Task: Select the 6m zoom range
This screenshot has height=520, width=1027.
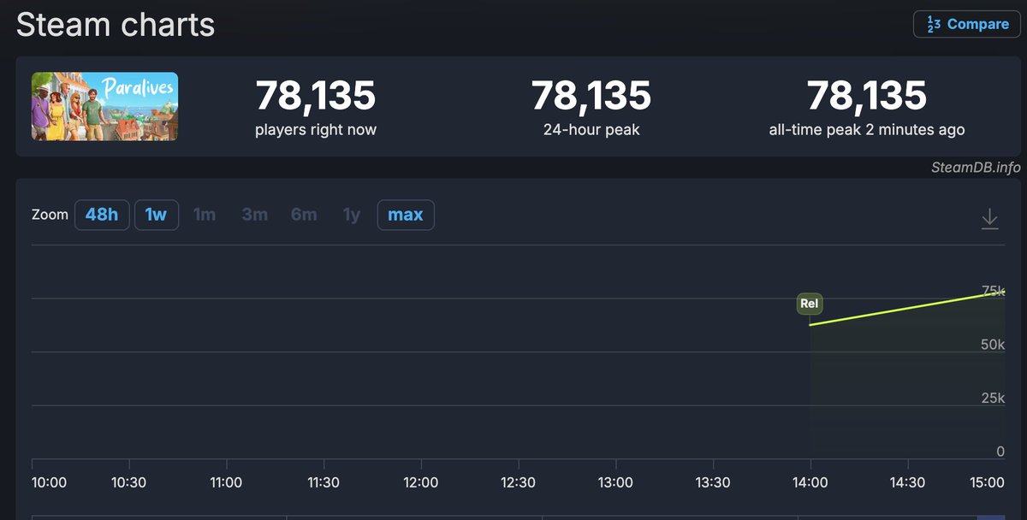Action: coord(304,215)
